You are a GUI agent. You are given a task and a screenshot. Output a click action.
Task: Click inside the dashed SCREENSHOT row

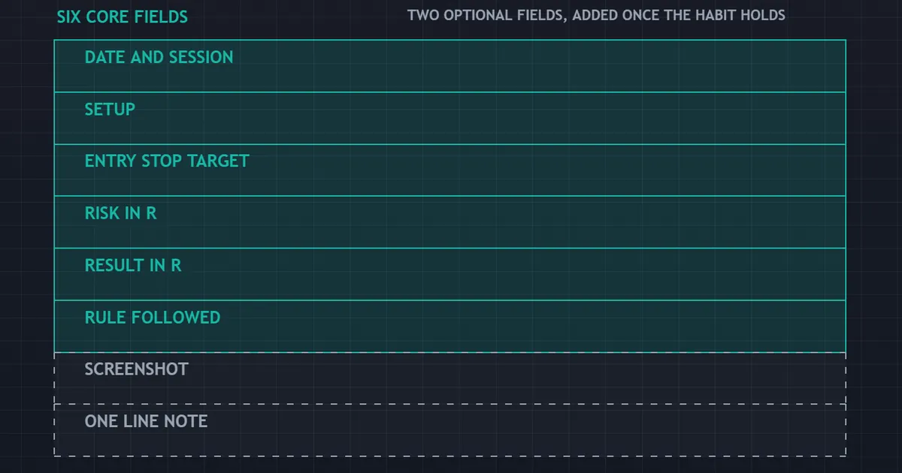tap(449, 378)
